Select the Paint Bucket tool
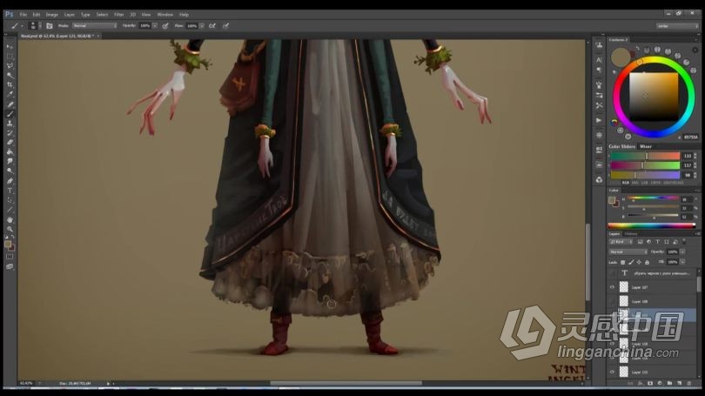 pos(10,152)
